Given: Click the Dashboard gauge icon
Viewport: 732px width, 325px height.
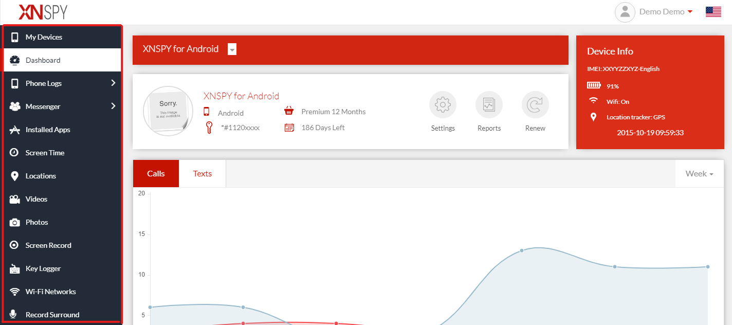Looking at the screenshot, I should click(15, 60).
